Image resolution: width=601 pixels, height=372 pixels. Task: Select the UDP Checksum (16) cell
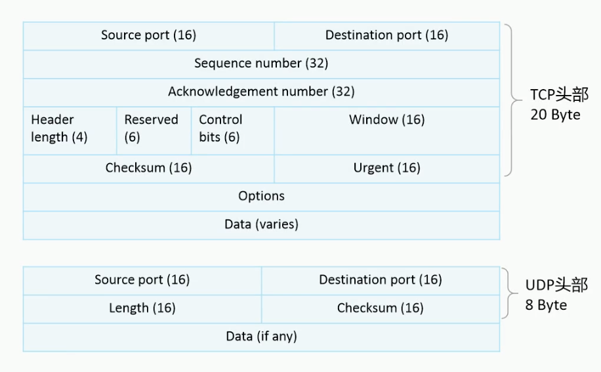click(381, 309)
